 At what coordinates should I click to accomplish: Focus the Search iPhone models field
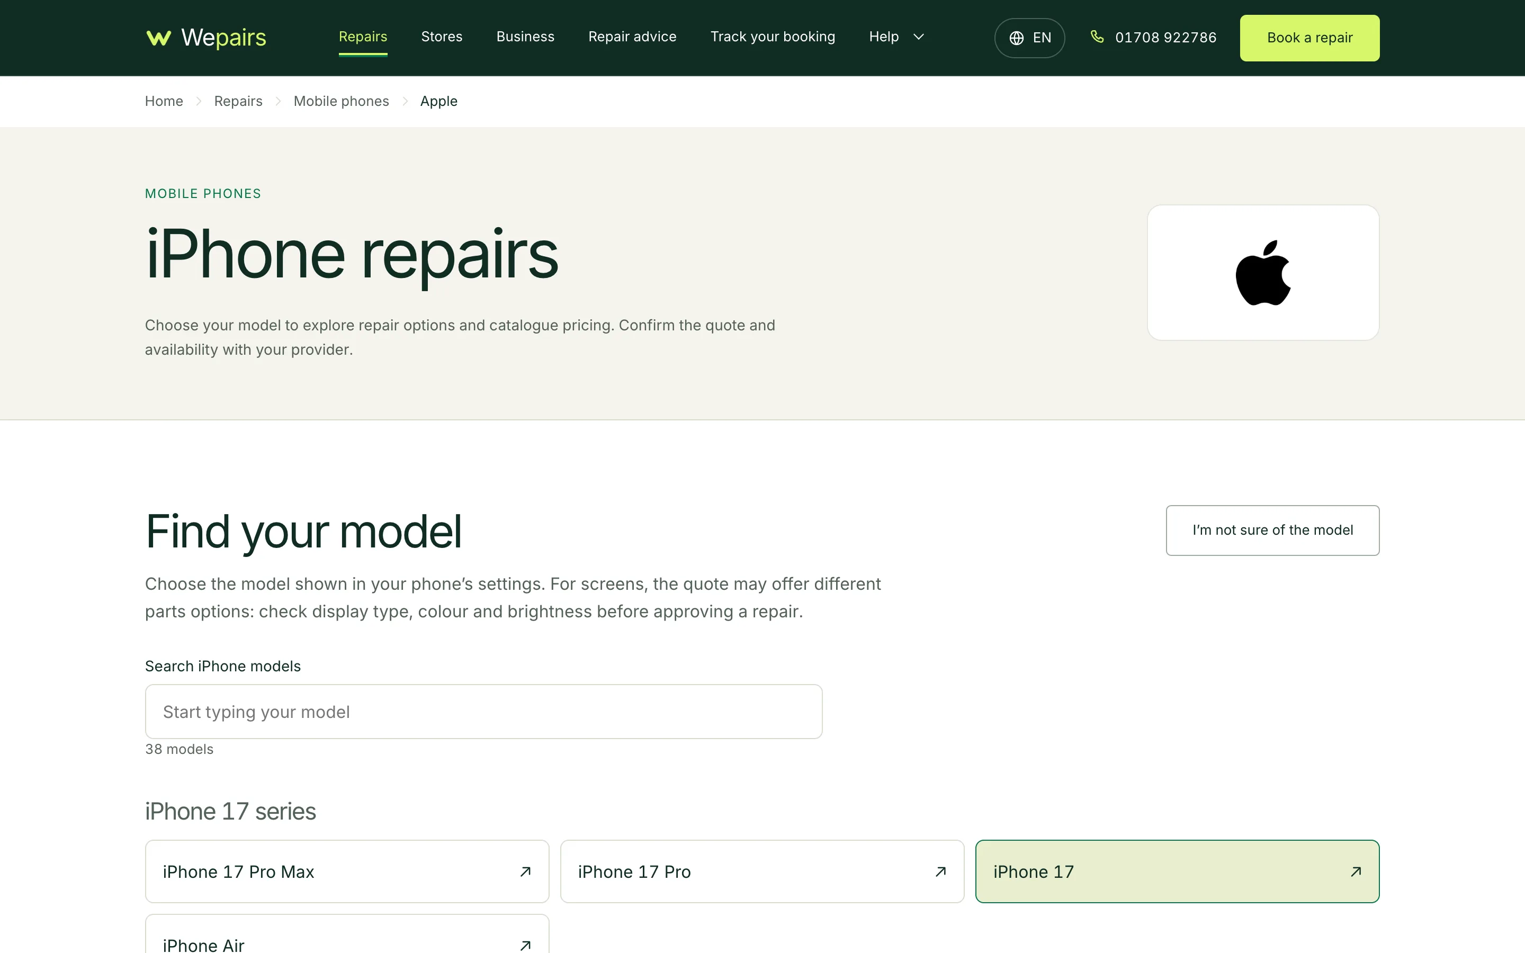[483, 712]
